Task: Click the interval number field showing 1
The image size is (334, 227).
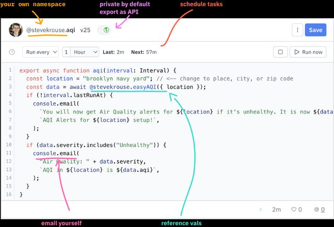Action: pyautogui.click(x=67, y=52)
